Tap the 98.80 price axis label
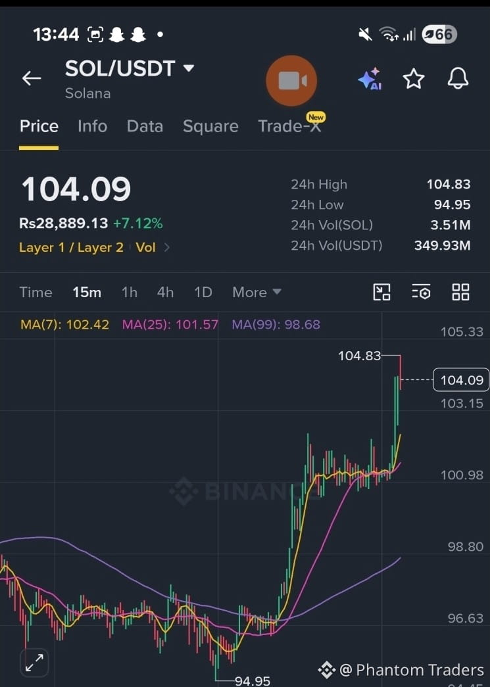Viewport: 490px width, 687px height. (466, 546)
